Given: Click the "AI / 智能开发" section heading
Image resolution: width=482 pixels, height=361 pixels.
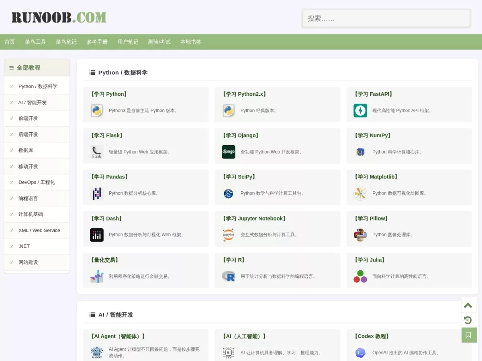Looking at the screenshot, I should pos(116,315).
